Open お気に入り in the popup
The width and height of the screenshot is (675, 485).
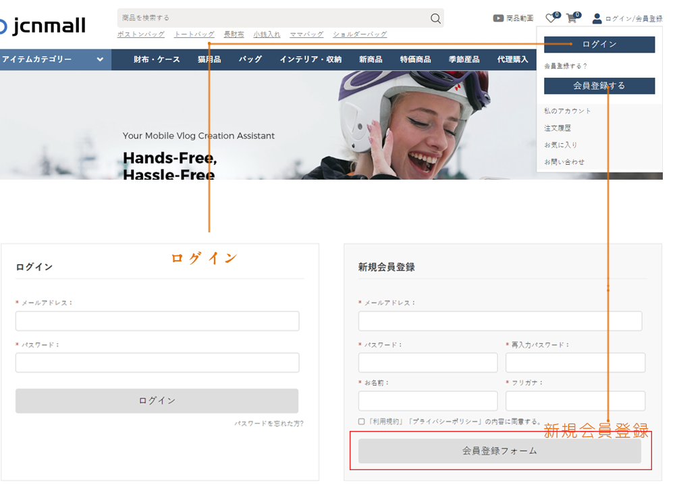click(560, 145)
